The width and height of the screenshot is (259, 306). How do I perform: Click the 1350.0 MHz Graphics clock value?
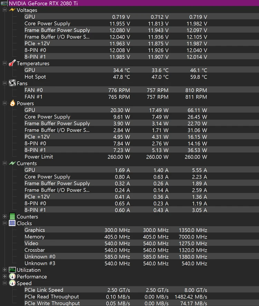[x=193, y=230]
